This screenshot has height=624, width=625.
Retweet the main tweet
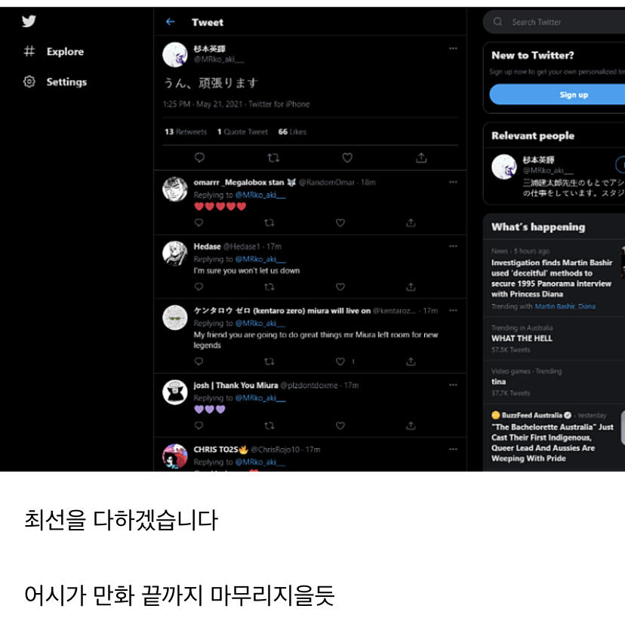[273, 158]
